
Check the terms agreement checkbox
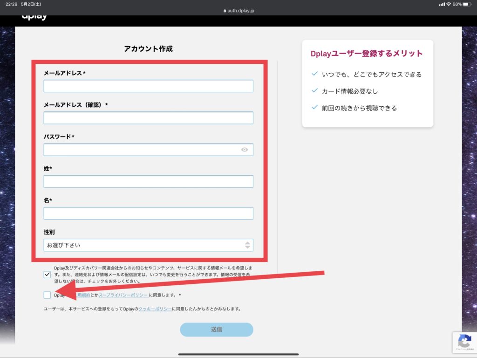coord(47,295)
